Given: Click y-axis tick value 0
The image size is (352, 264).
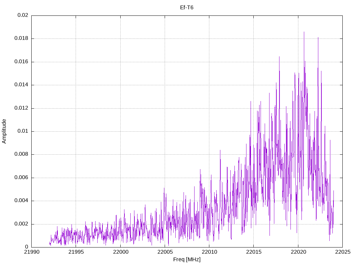Looking at the screenshot, I should click(27, 247).
